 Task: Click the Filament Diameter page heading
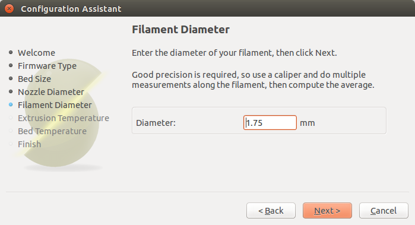(x=180, y=29)
